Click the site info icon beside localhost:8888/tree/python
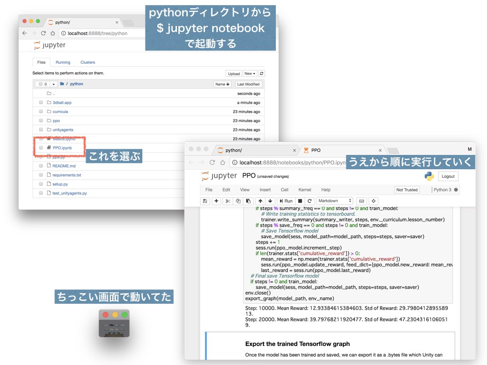 tap(63, 33)
